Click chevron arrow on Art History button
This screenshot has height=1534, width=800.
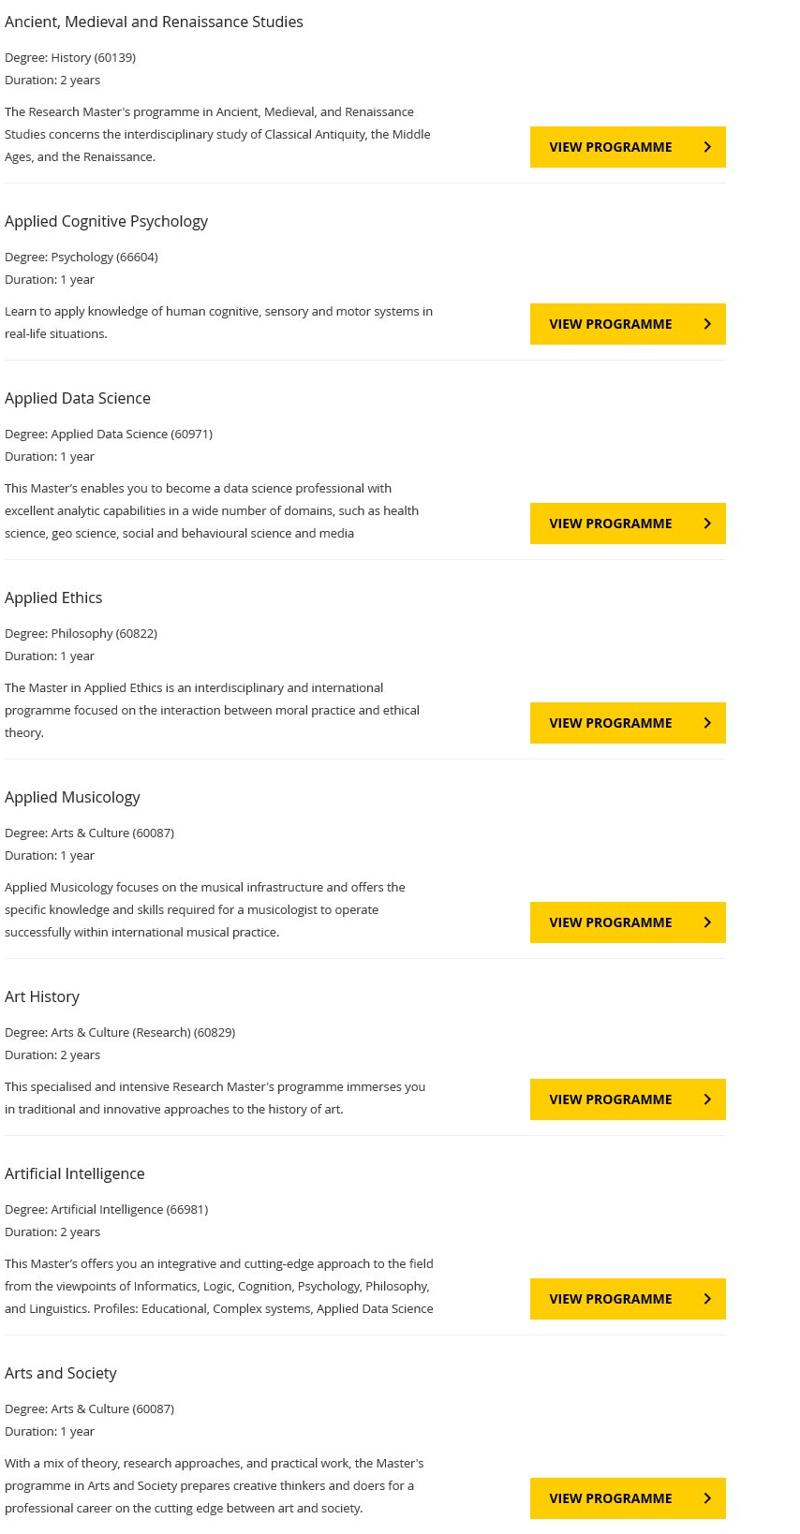click(707, 1099)
